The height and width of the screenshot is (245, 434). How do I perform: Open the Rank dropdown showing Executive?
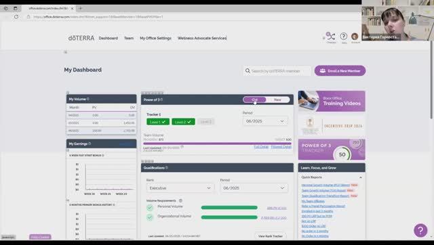[180, 188]
